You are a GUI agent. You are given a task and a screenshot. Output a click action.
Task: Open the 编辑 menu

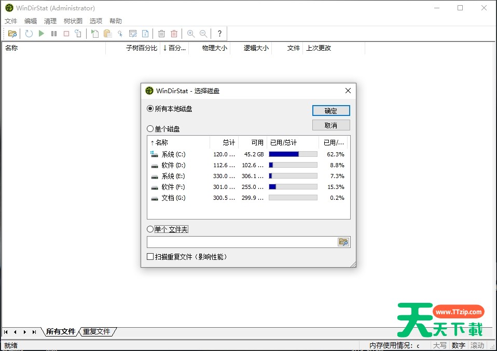(x=31, y=21)
